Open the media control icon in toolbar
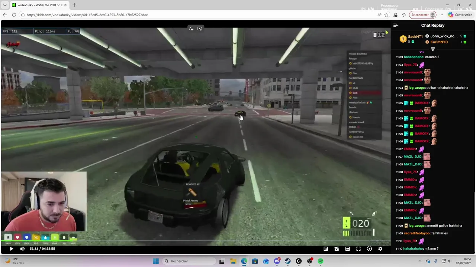This screenshot has height=267, width=476. [395, 15]
